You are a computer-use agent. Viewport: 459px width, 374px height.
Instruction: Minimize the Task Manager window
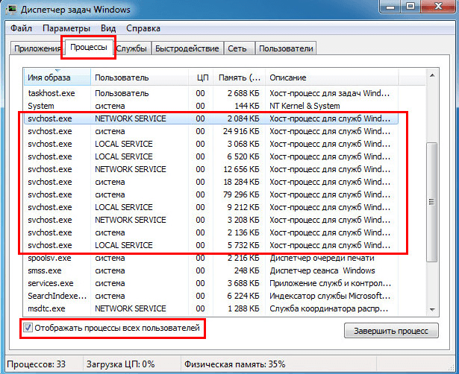click(390, 7)
